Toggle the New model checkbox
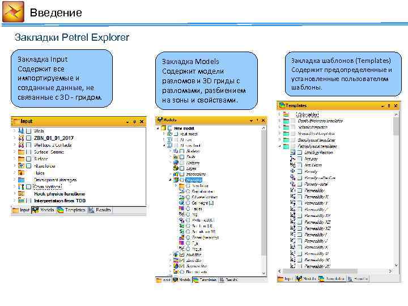This screenshot has height=306, width=408. tap(170, 128)
